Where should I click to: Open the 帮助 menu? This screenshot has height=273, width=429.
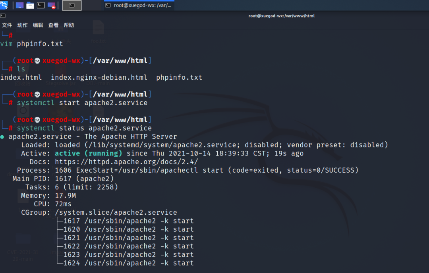(x=69, y=25)
